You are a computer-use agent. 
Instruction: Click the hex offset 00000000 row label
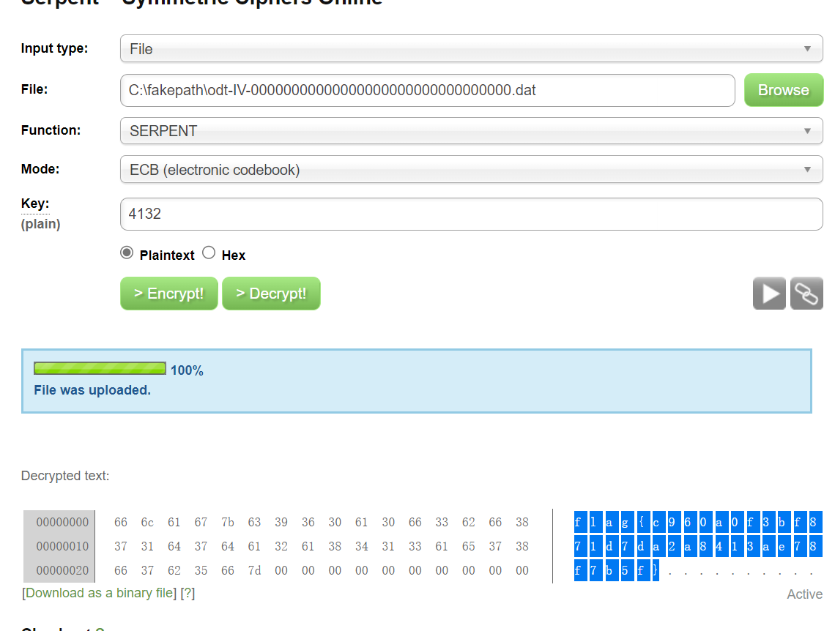(x=62, y=523)
